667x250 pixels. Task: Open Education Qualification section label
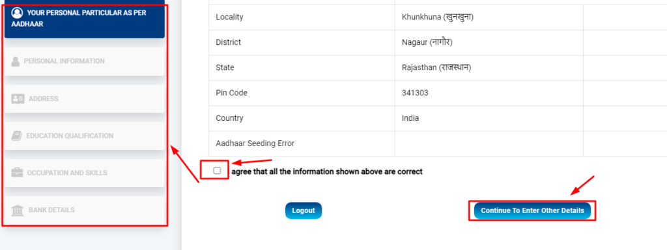pos(70,136)
